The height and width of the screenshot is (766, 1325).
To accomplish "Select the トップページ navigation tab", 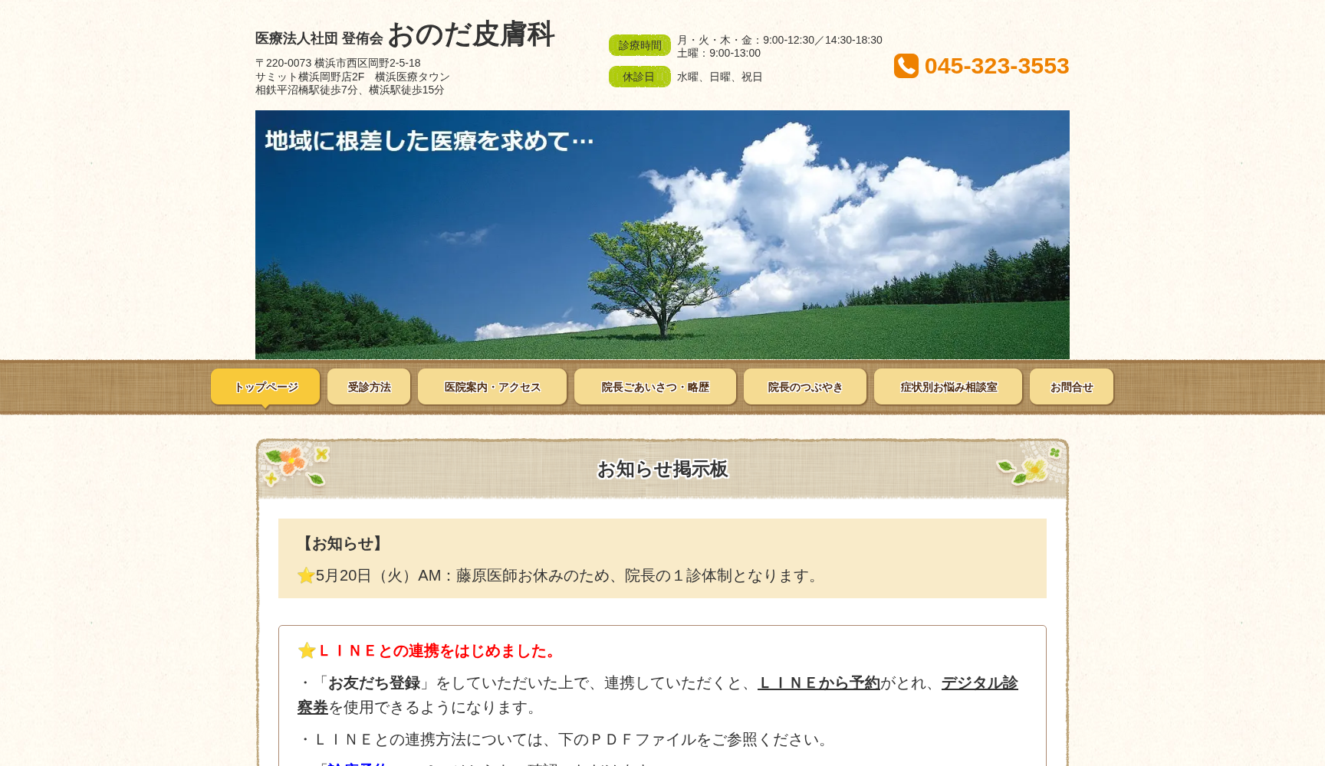I will coord(265,387).
